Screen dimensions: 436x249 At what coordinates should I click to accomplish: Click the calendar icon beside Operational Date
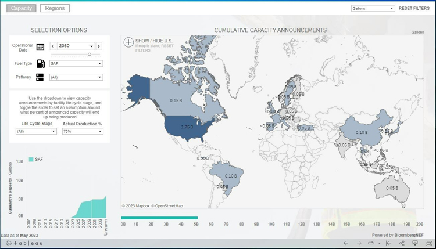[x=40, y=46]
